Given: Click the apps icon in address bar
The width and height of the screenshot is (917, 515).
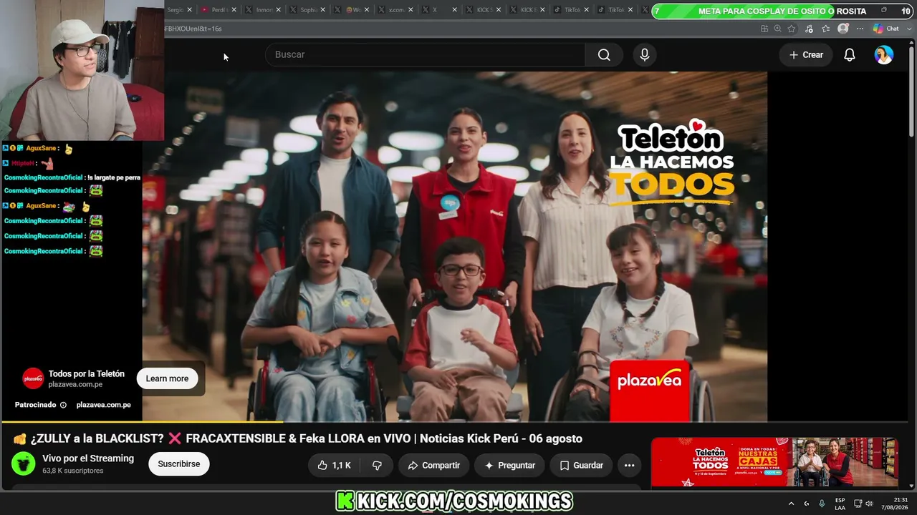Looking at the screenshot, I should coord(764,29).
